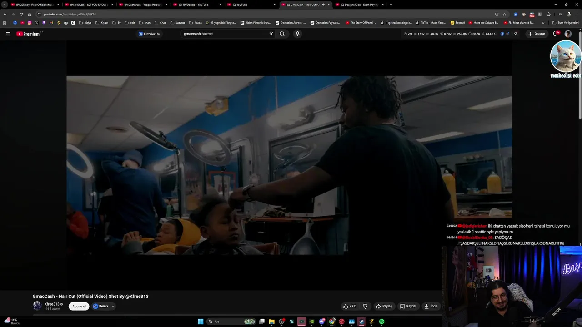Subscribe with the Abone ol button
582x327 pixels.
(x=79, y=306)
